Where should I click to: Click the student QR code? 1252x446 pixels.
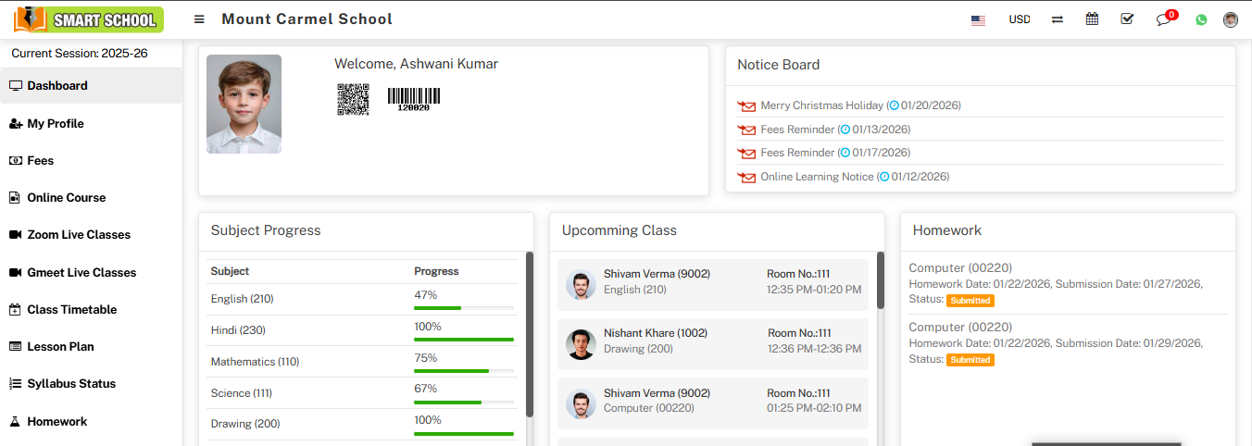pyautogui.click(x=353, y=99)
